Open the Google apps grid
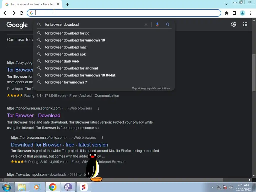The width and height of the screenshot is (256, 192). pos(245,24)
